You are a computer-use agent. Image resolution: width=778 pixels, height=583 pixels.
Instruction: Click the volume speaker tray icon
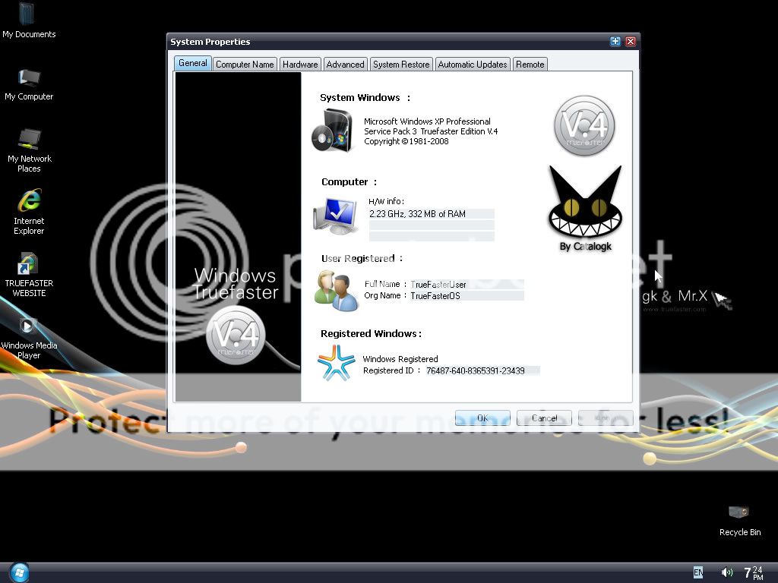click(x=727, y=572)
